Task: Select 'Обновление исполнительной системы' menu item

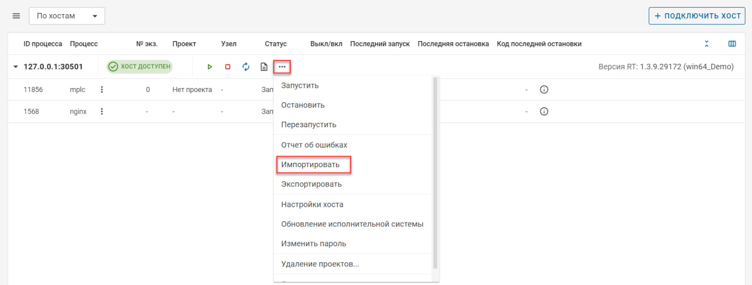Action: 353,224
